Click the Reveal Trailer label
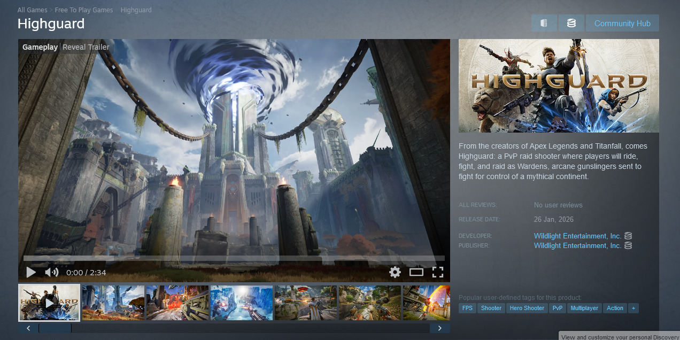The image size is (680, 340). click(x=86, y=47)
